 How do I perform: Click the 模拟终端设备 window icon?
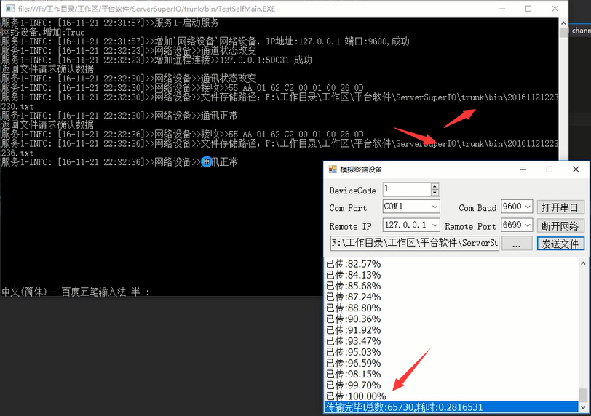(x=333, y=169)
